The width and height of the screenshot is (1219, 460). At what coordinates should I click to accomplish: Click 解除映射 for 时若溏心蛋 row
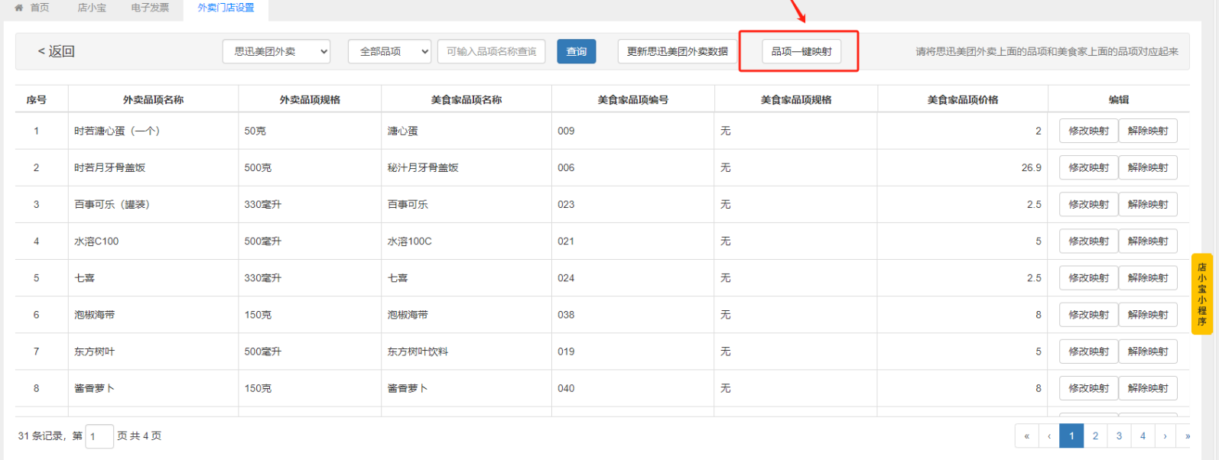coord(1148,131)
